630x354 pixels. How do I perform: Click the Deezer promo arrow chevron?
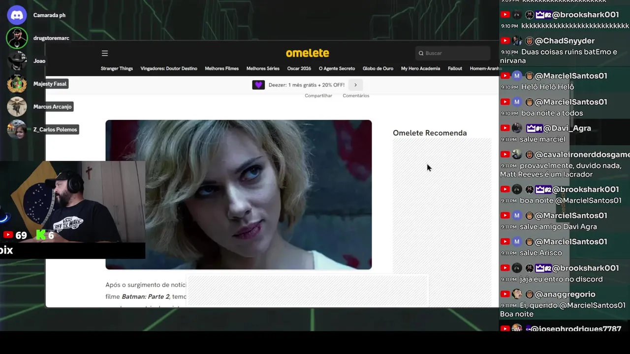[355, 85]
